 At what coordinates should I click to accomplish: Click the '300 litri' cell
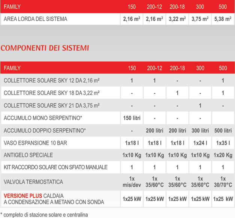click(x=200, y=131)
